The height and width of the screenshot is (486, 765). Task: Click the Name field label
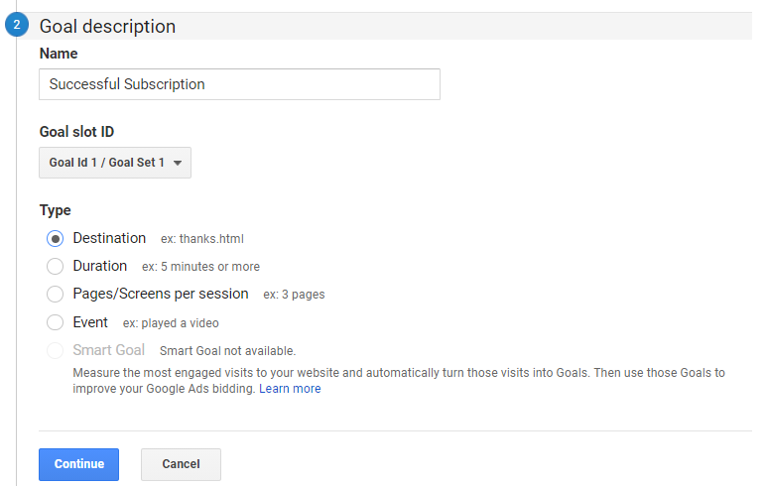[x=59, y=54]
